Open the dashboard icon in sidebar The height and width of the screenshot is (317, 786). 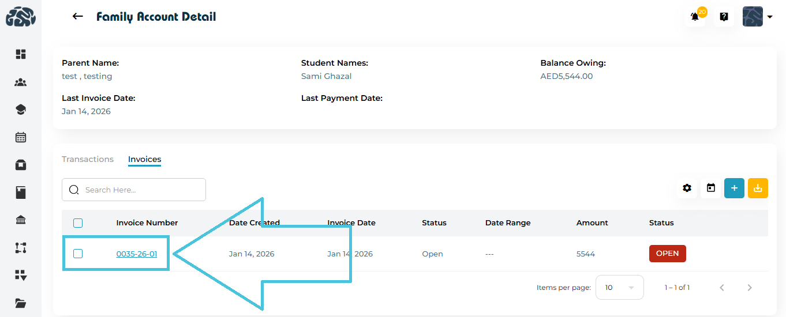coord(21,54)
